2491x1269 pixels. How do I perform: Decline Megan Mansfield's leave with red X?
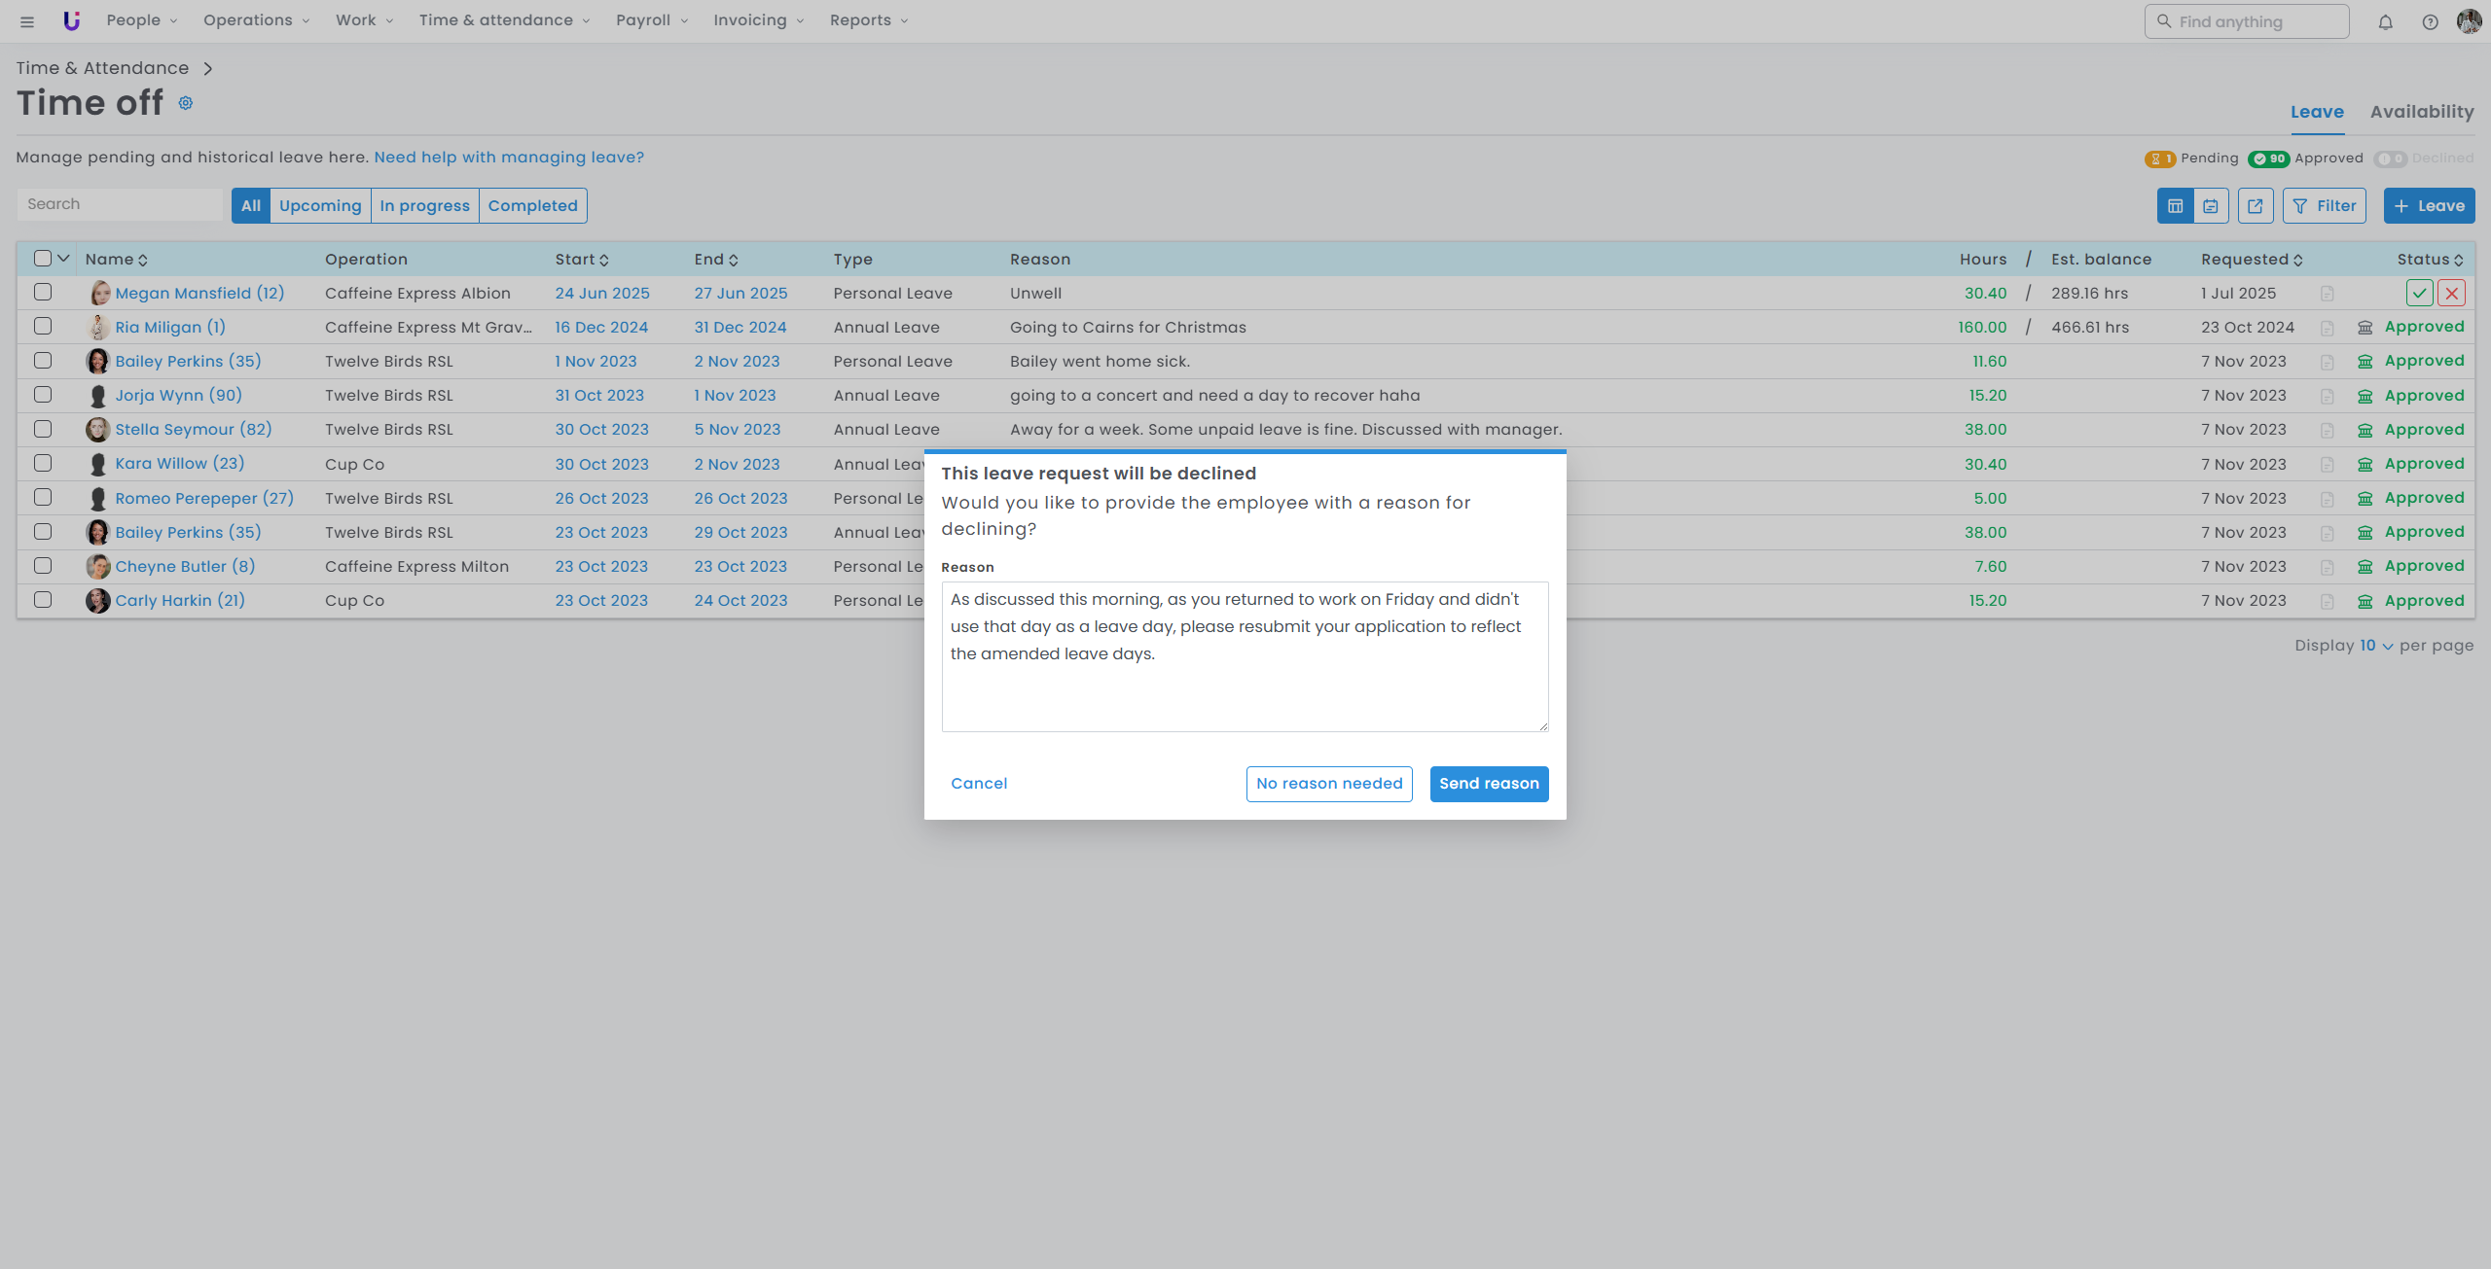(x=2451, y=293)
